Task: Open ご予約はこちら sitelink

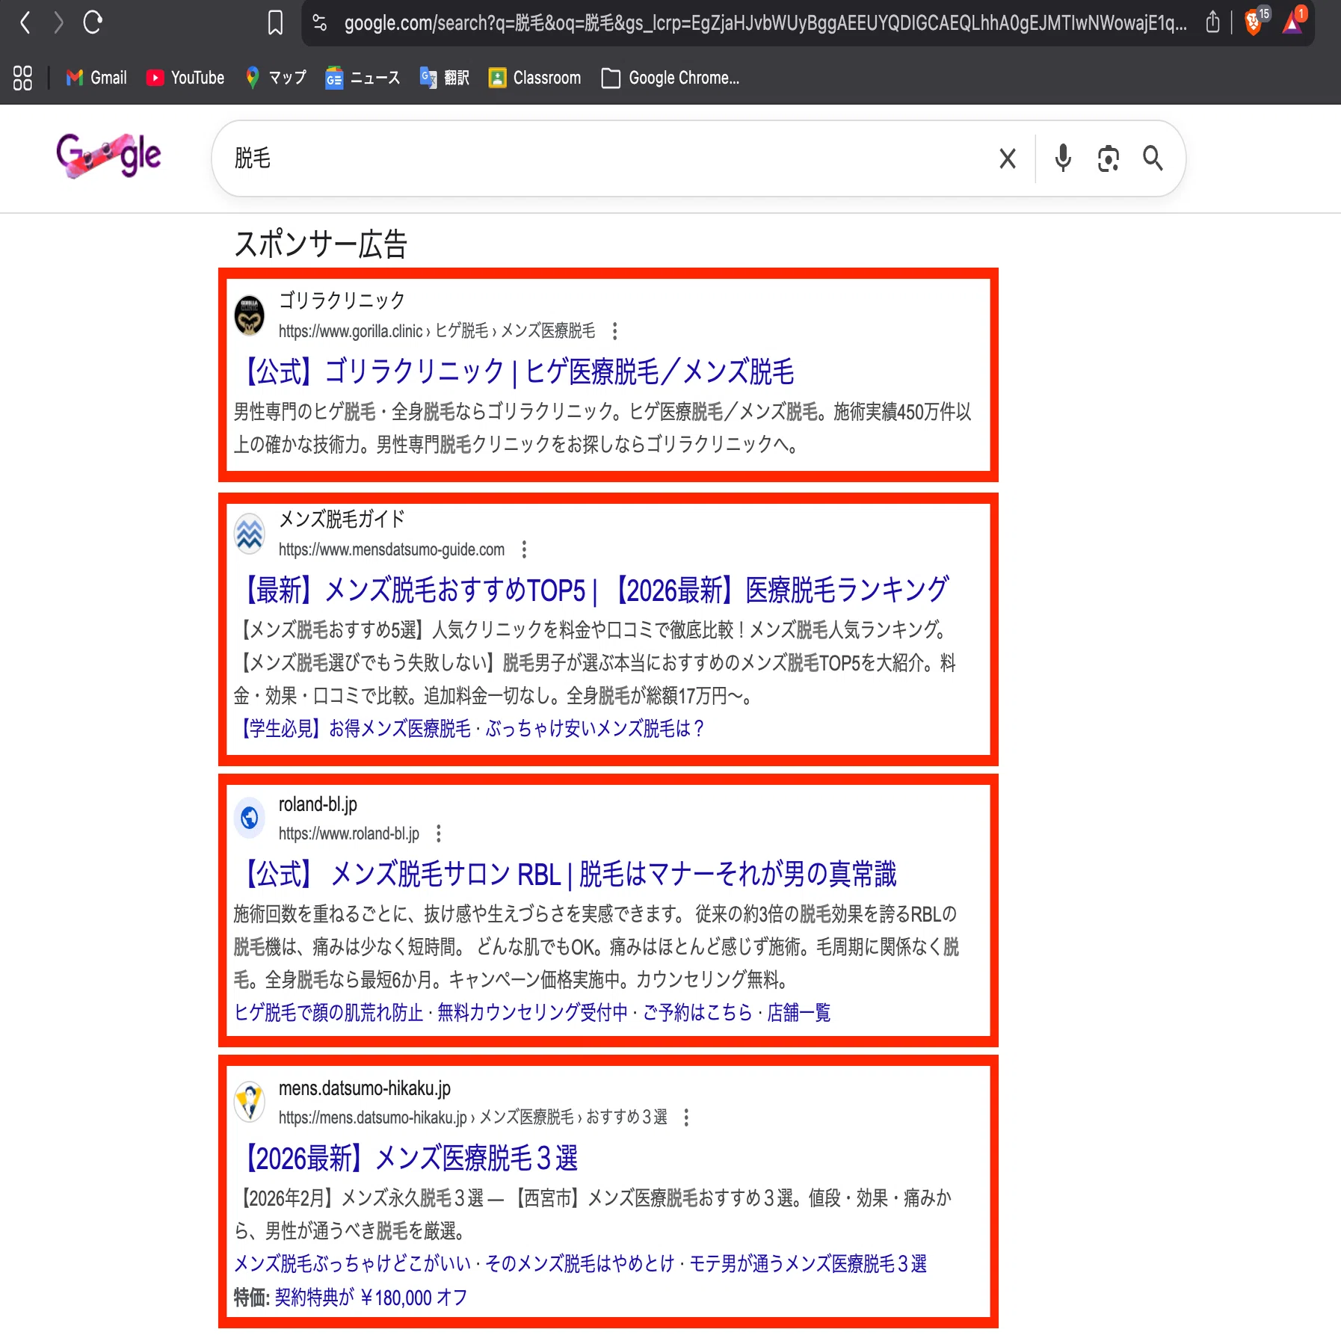Action: 698,1012
